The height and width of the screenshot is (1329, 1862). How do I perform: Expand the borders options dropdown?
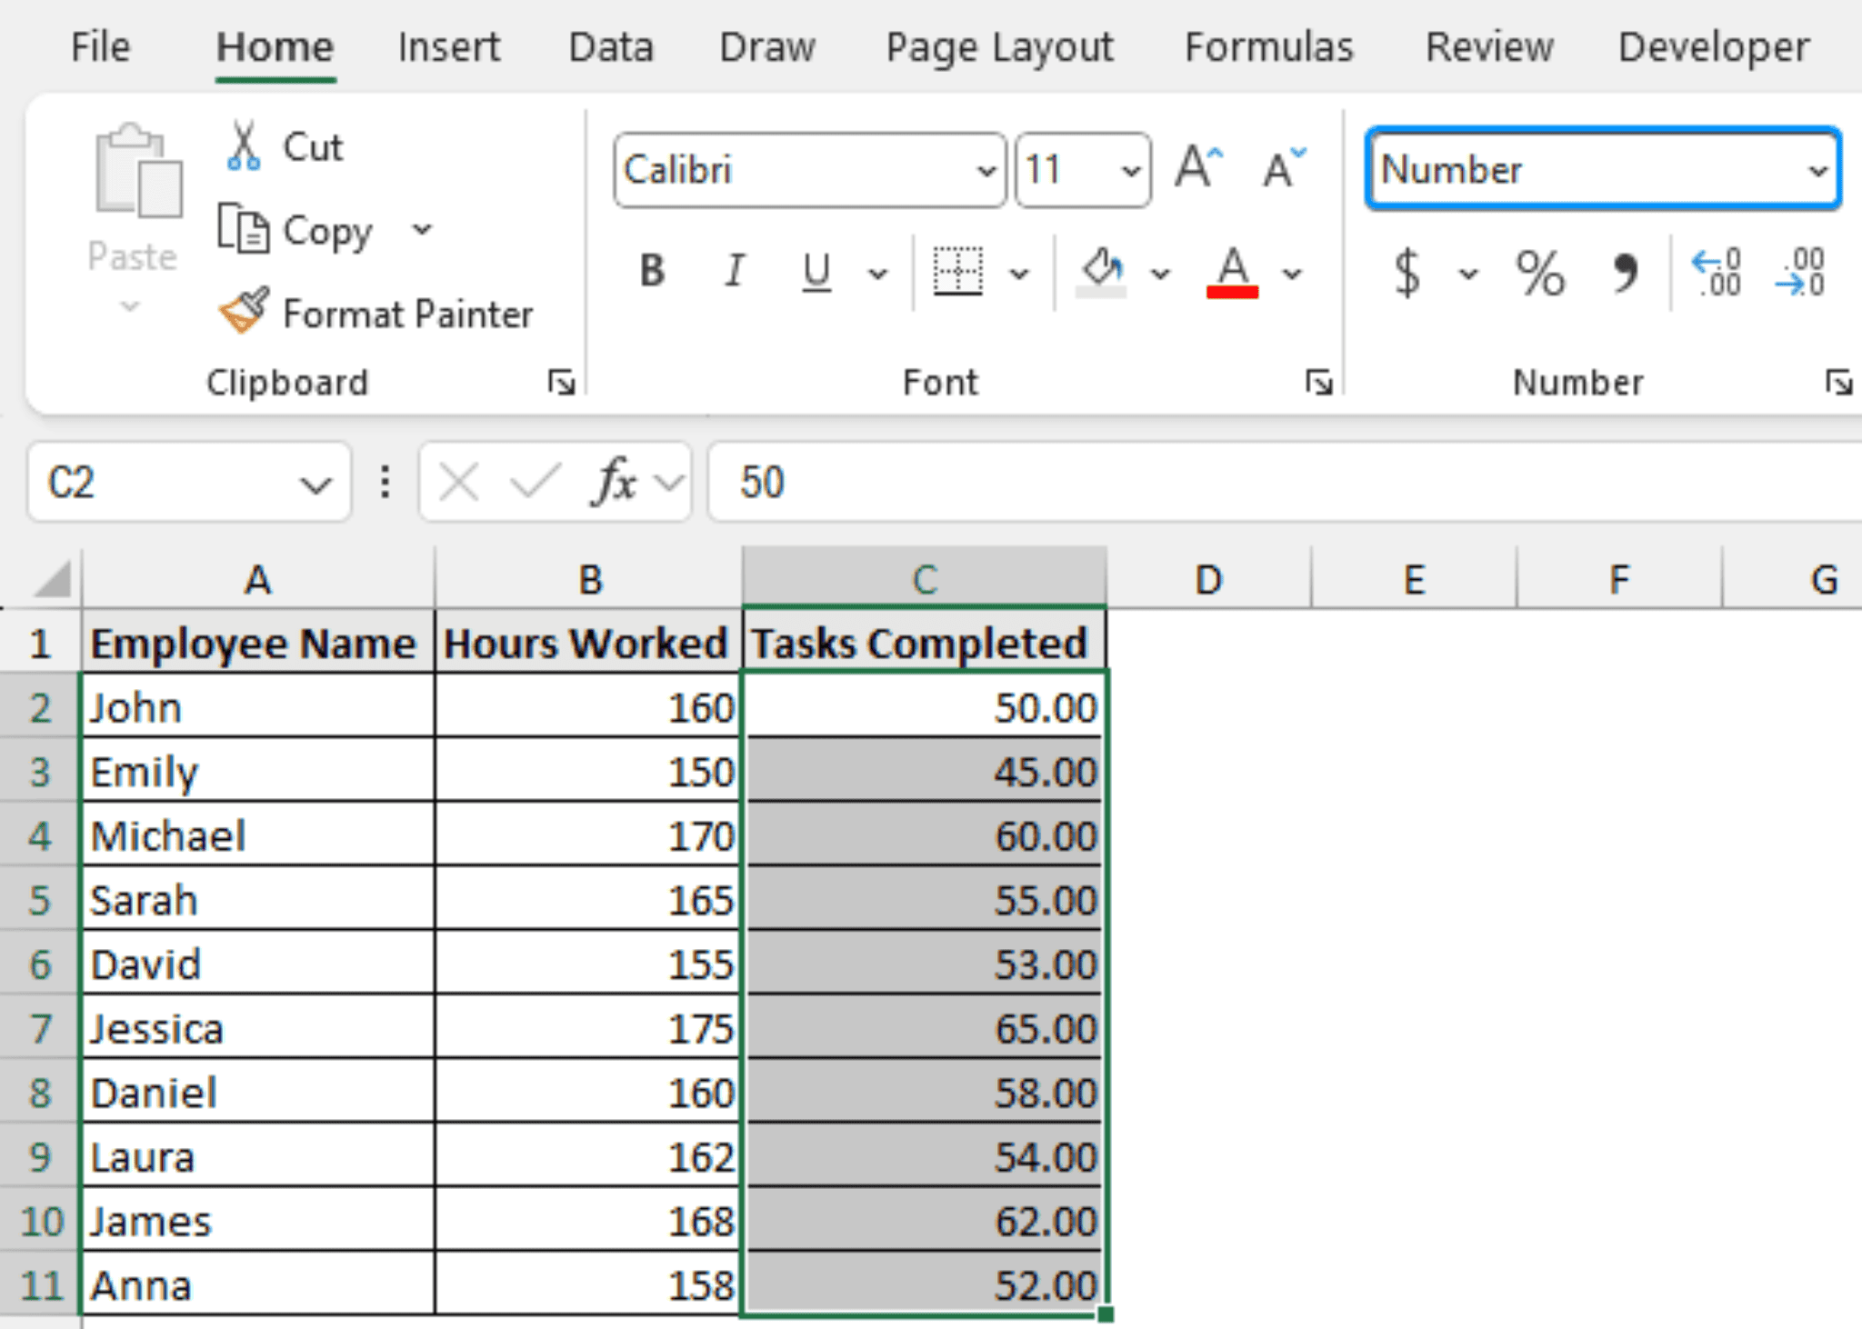pos(1020,273)
